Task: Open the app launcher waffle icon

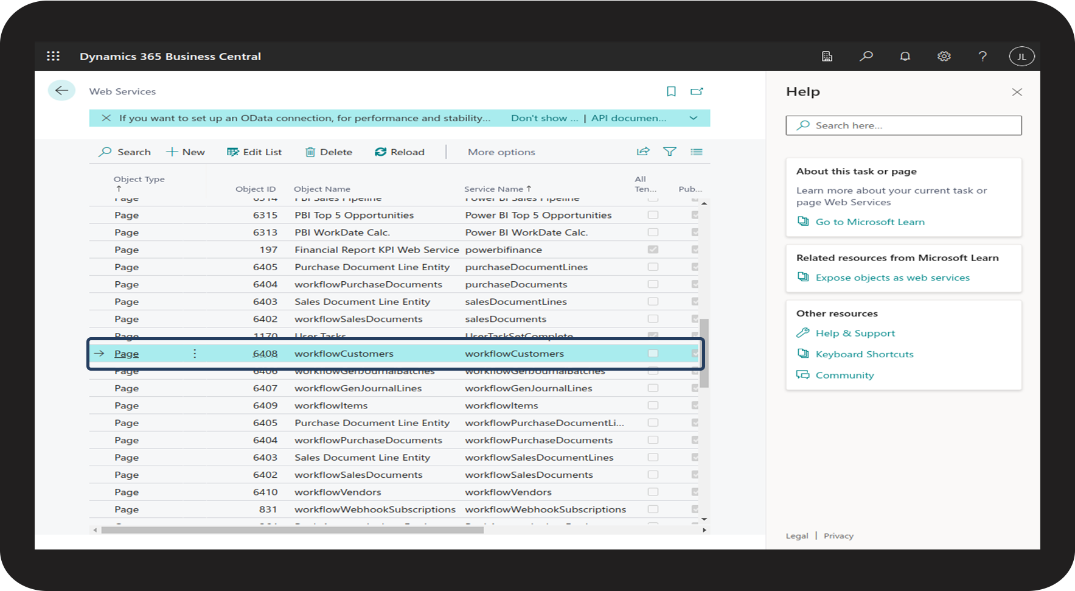Action: tap(54, 56)
